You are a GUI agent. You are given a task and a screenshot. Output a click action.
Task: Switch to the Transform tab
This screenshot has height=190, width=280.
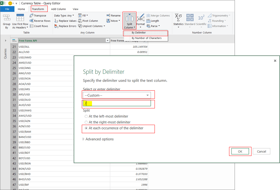tap(38, 9)
